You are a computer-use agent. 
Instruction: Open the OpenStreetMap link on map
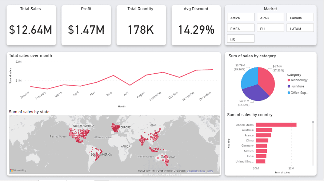coord(196,171)
